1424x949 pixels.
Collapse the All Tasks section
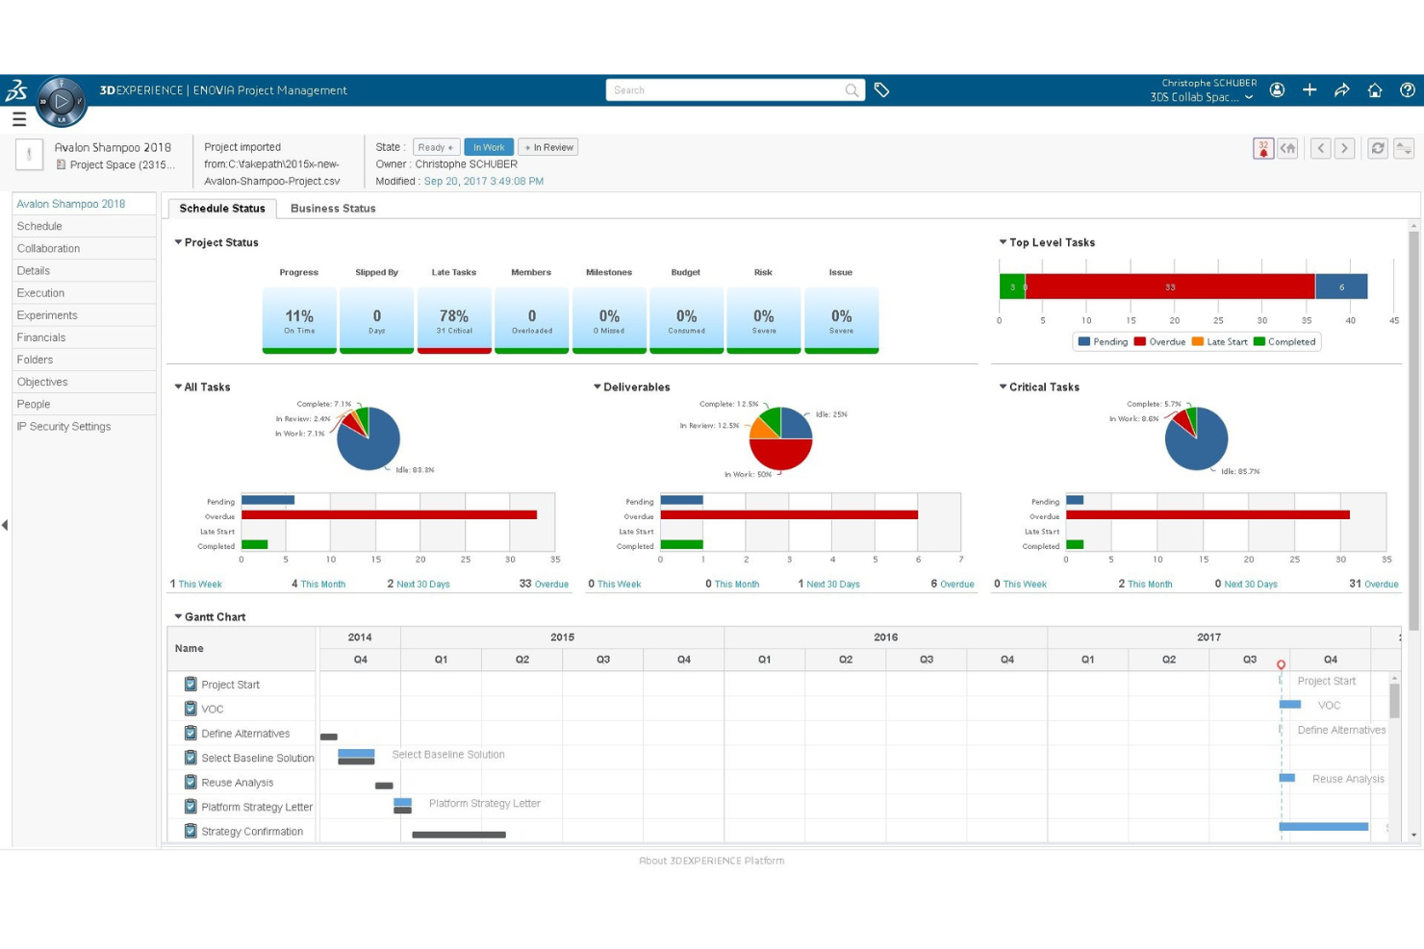click(x=178, y=387)
